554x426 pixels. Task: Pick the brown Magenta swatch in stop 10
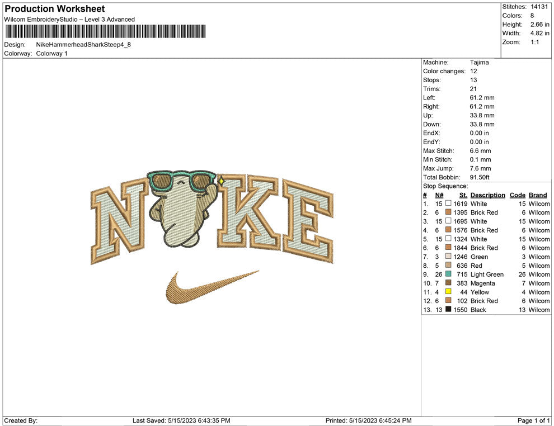448,283
